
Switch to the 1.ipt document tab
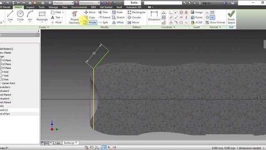(x=57, y=143)
